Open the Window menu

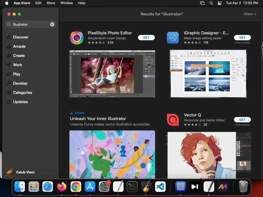pyautogui.click(x=67, y=3)
